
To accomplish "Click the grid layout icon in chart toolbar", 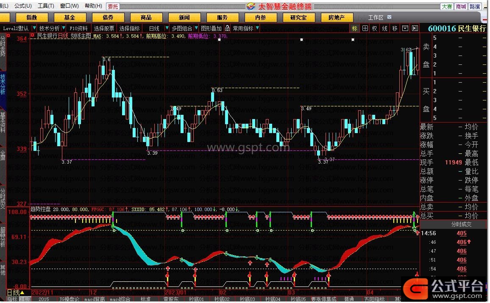I will 365,28.
